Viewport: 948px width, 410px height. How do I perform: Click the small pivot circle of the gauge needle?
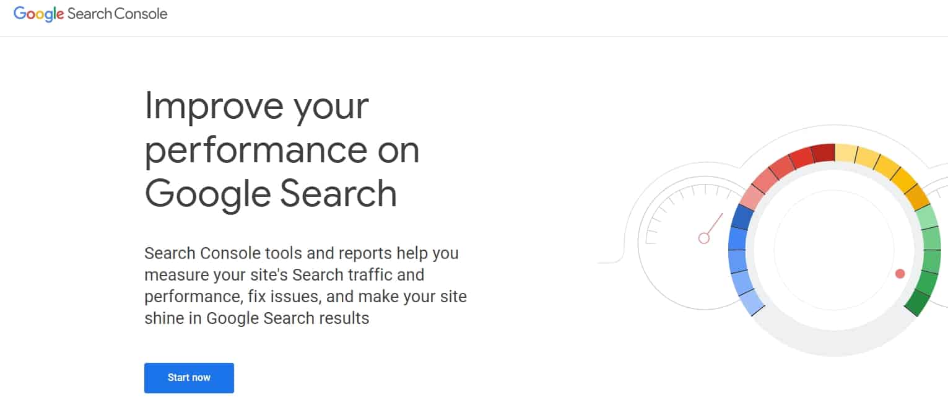click(x=703, y=238)
